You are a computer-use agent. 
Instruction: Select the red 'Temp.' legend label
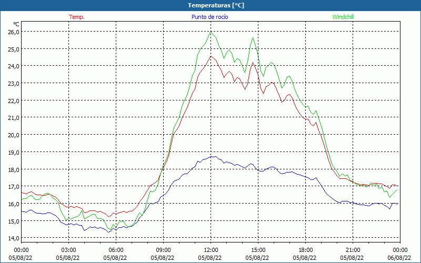pos(77,17)
